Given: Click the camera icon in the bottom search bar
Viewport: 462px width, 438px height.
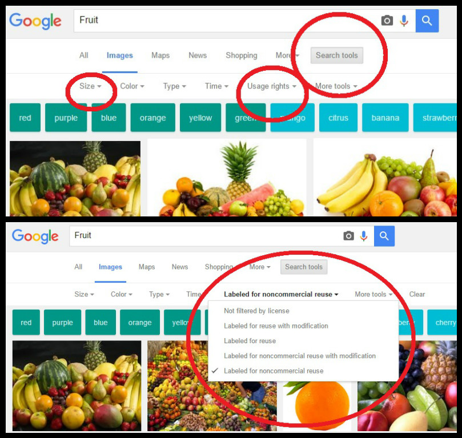Looking at the screenshot, I should click(x=348, y=236).
